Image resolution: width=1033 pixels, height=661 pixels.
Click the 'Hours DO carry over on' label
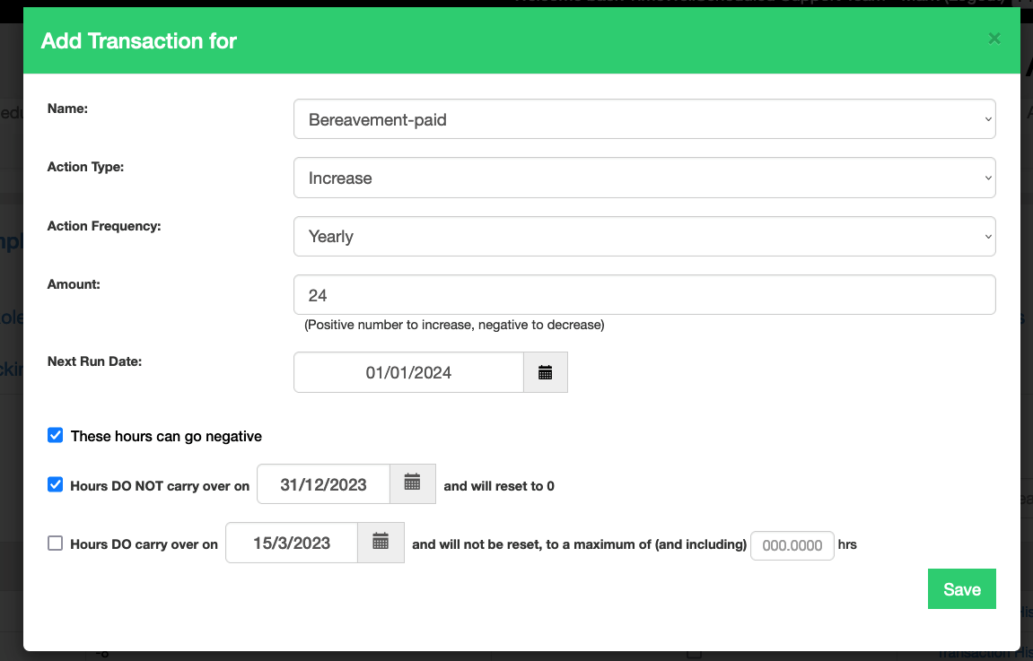click(144, 544)
